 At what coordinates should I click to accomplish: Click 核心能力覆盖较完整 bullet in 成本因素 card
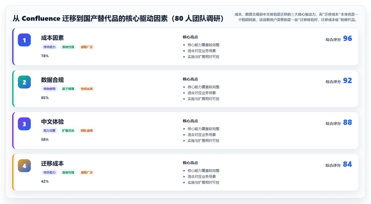[204, 45]
